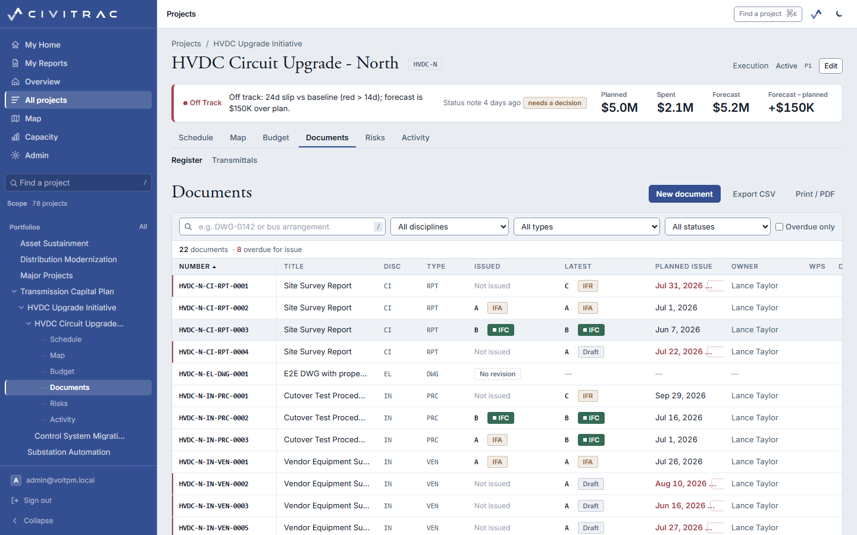Open the Transmittals sub-tab

(x=234, y=160)
